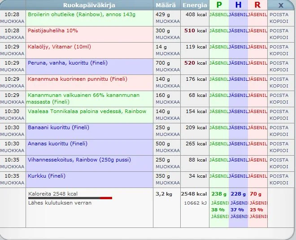
Task: Click the Määrä column header
Action: [165, 5]
